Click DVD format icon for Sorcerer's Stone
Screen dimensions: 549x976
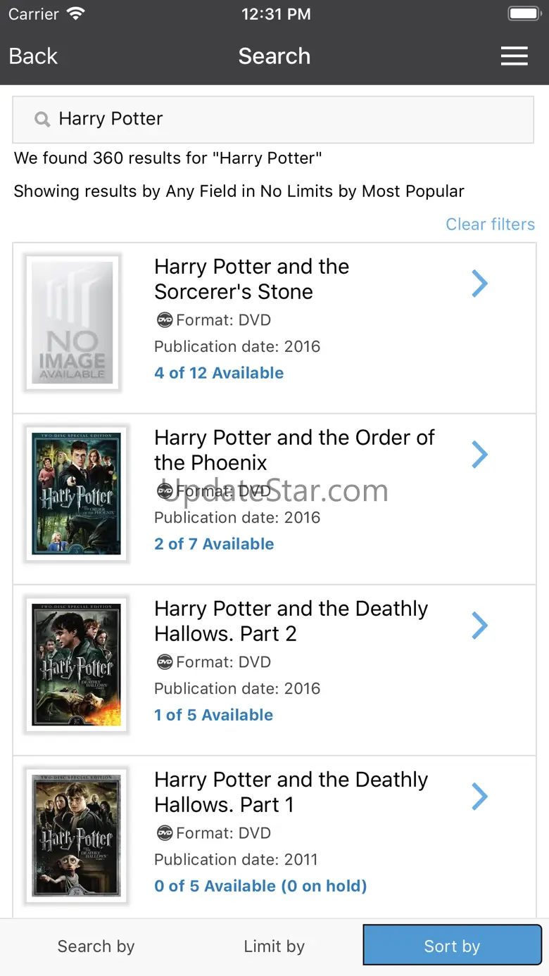point(164,320)
